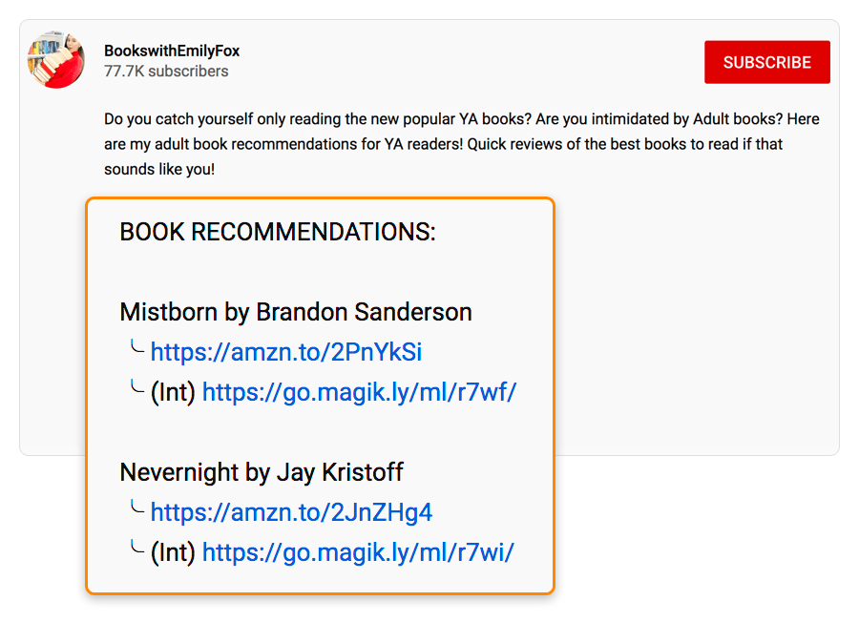Viewport: 859px width, 622px height.
Task: Select the Nevernight by Jay Kristoff title
Action: coord(261,472)
